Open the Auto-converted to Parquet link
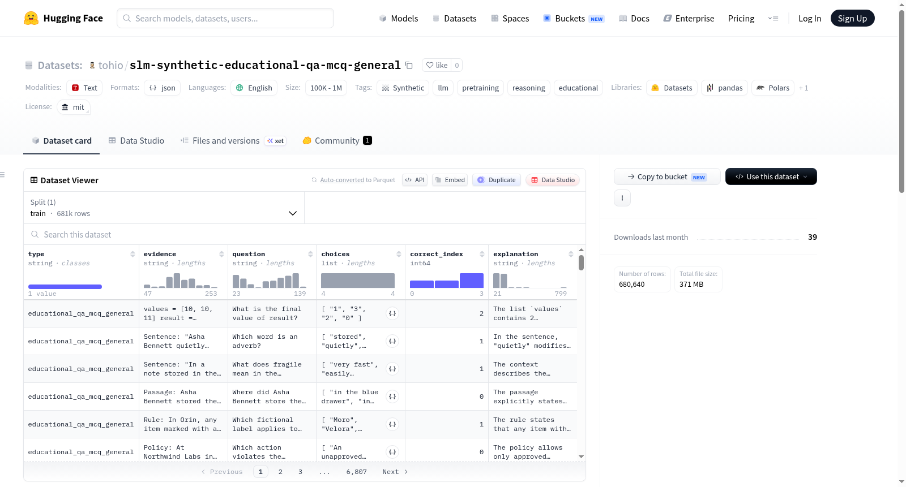Viewport: 906px width, 487px height. tap(358, 180)
